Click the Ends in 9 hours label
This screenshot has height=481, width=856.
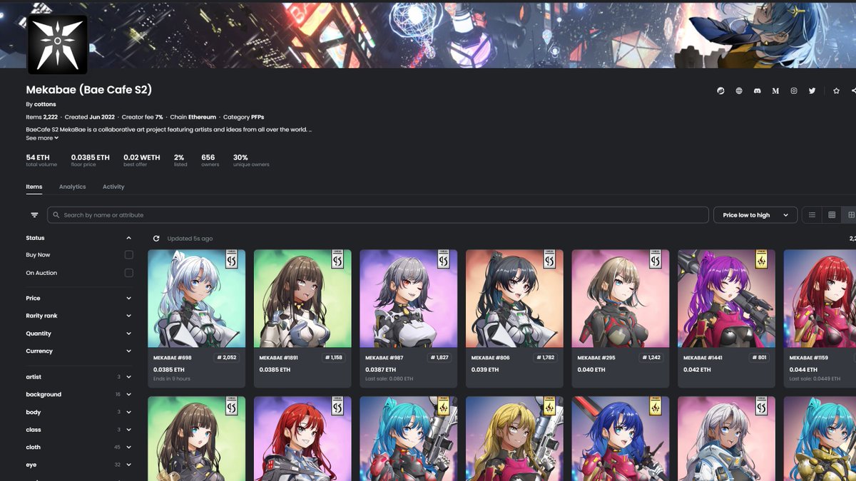[171, 379]
